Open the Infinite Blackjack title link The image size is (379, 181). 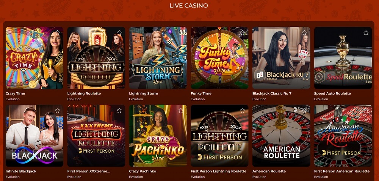[21, 171]
